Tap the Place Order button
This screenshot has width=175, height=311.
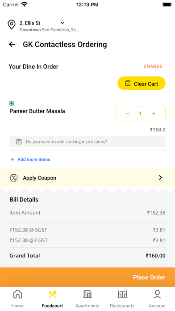(x=87, y=277)
